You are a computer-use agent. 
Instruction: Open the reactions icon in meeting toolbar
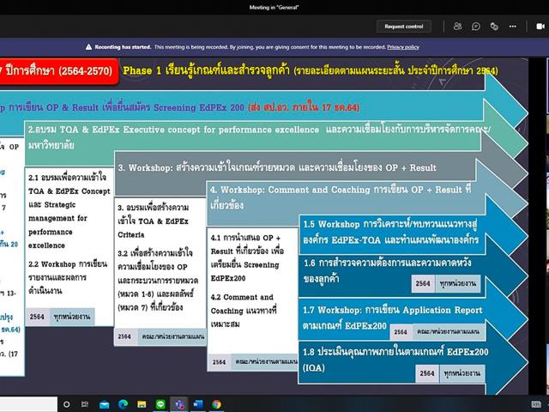(x=494, y=27)
